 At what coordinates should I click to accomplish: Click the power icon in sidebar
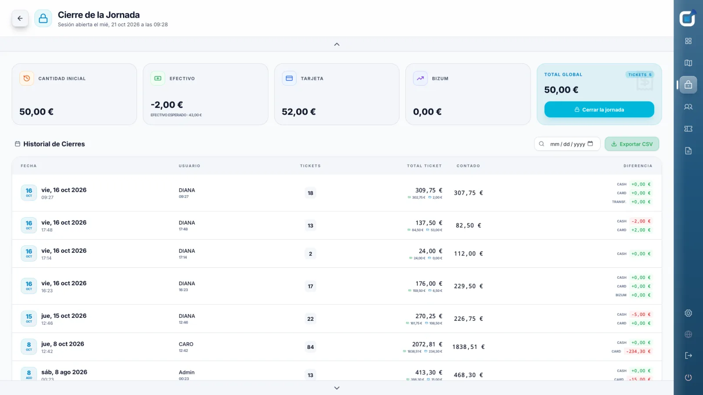tap(688, 377)
